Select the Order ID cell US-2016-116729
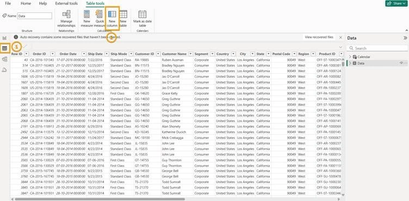The height and width of the screenshot is (201, 409). click(x=42, y=93)
